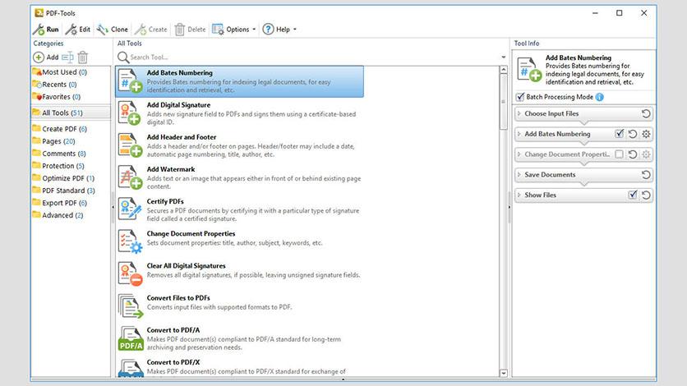
Task: Open the Pages category
Action: 71,141
